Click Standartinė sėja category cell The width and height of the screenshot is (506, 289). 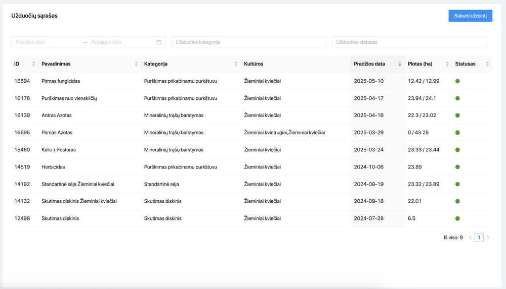pyautogui.click(x=161, y=184)
